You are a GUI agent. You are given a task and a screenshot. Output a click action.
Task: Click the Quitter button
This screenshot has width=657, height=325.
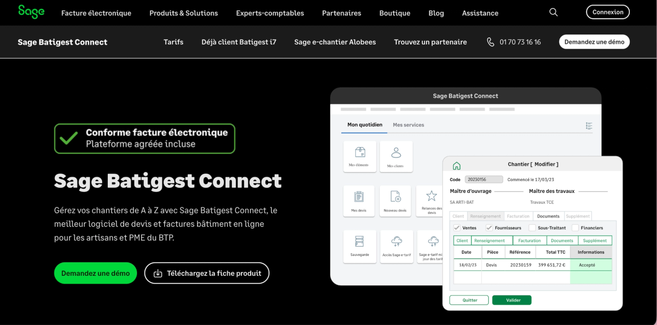click(x=469, y=300)
